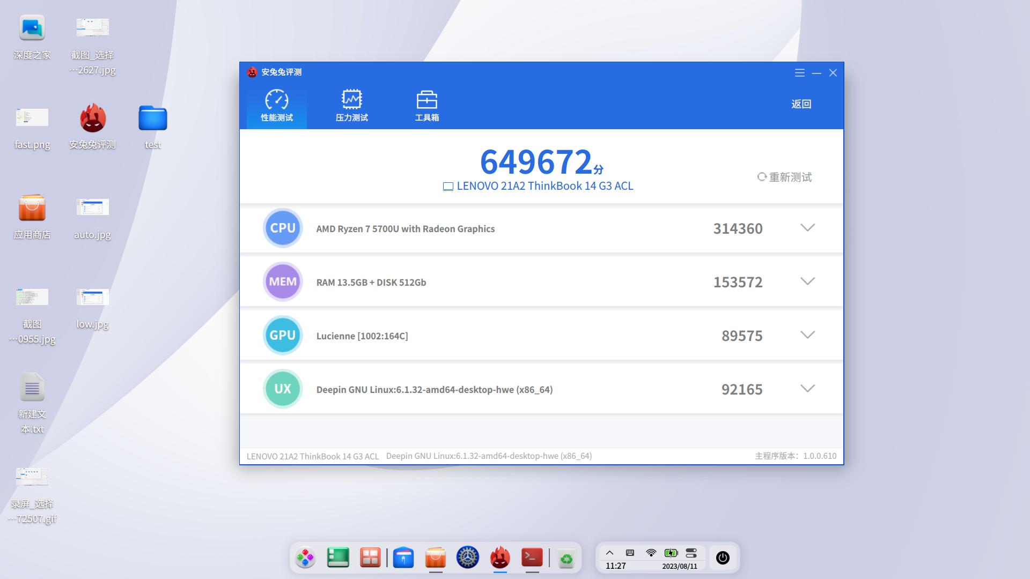Click the blue CPU circle icon
This screenshot has height=579, width=1030.
click(283, 228)
